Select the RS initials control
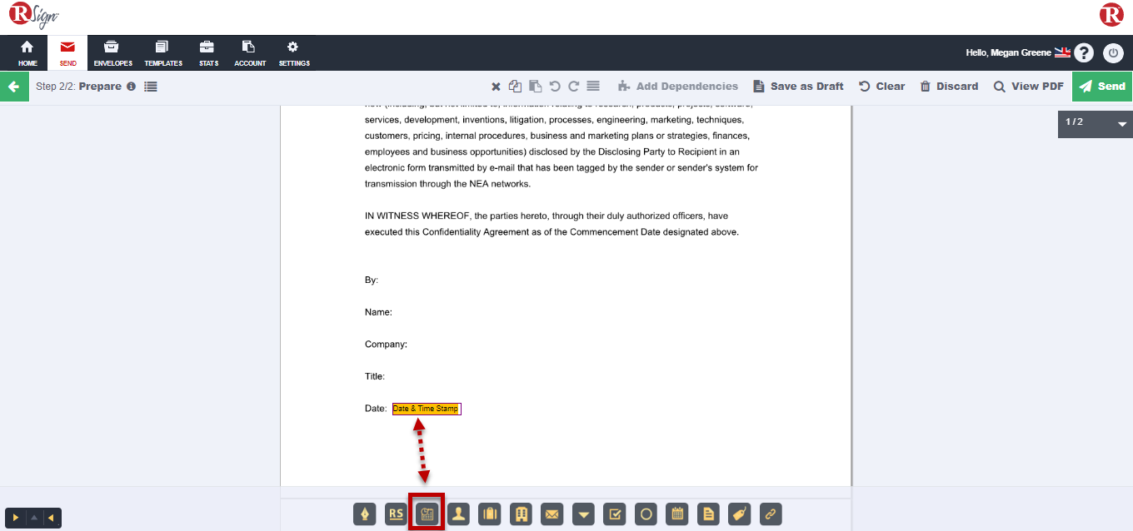The image size is (1133, 531). tap(396, 514)
